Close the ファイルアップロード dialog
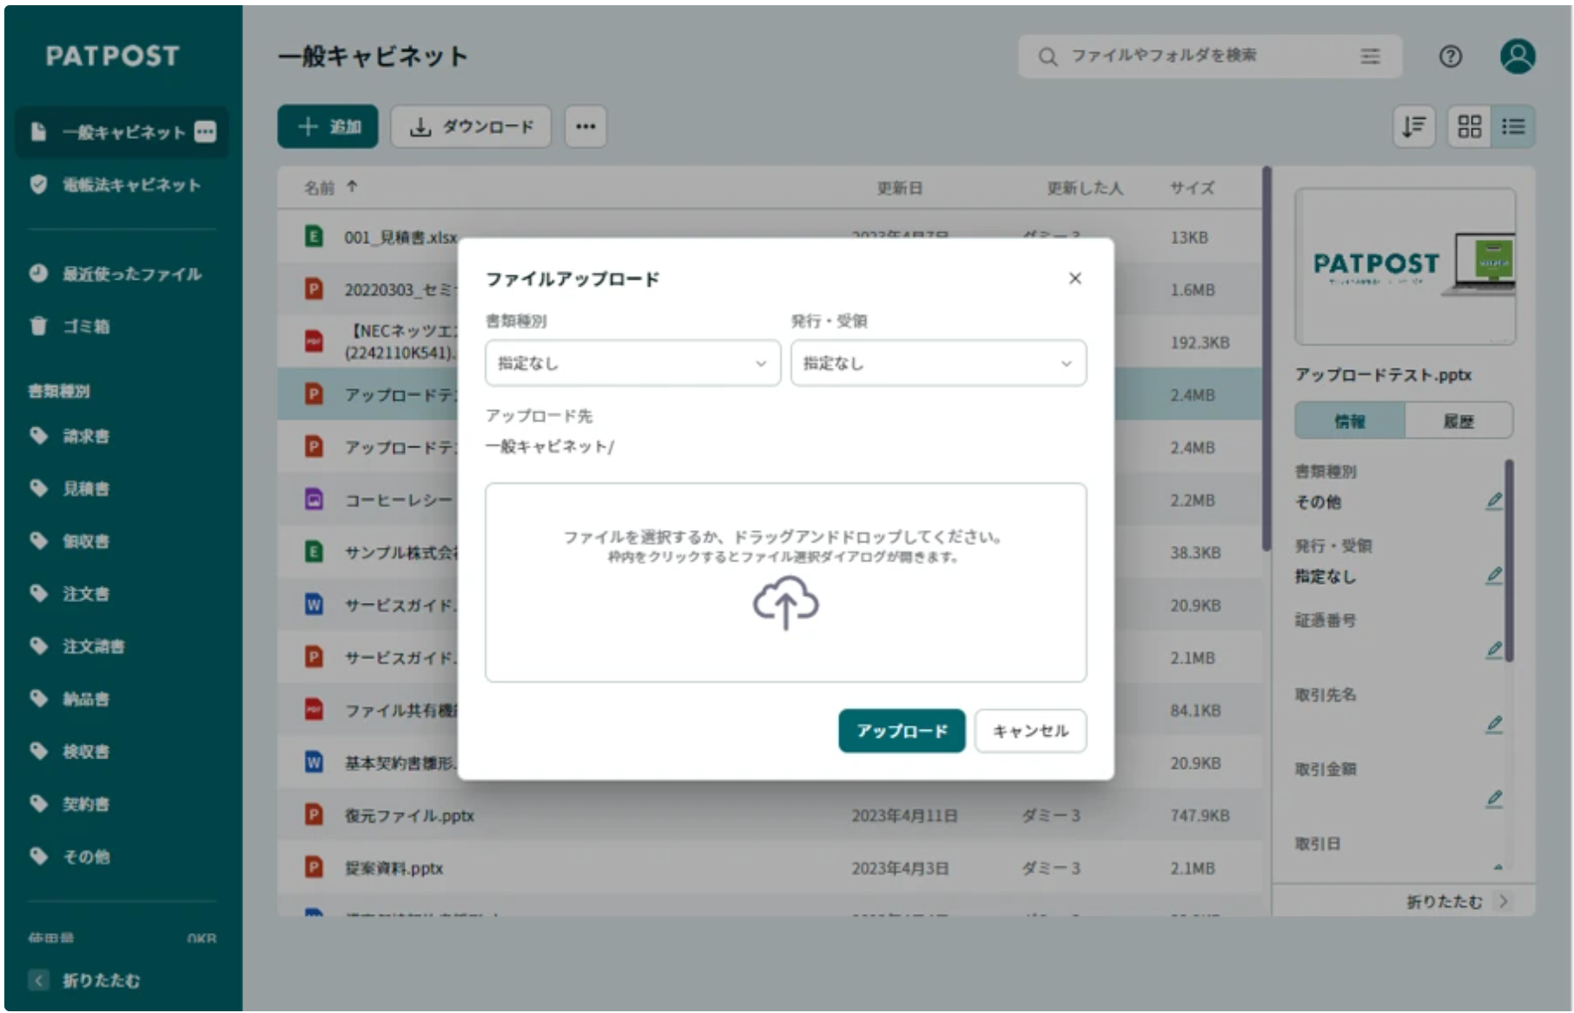Screen dimensions: 1574x1013 (x=1075, y=278)
